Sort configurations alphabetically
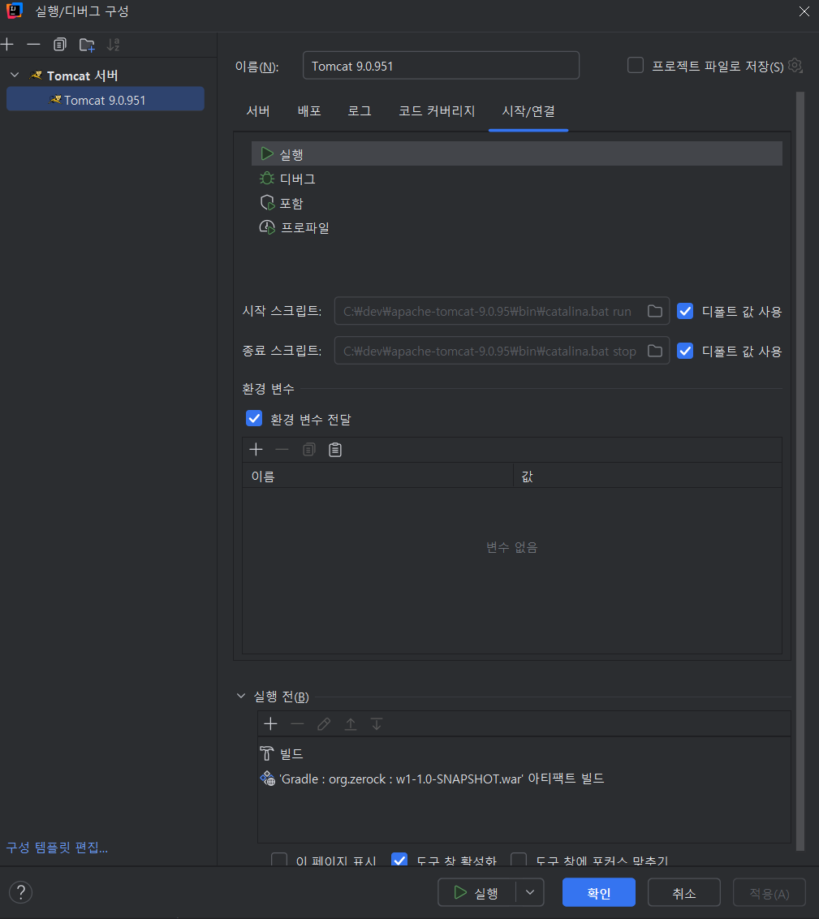 [x=113, y=45]
